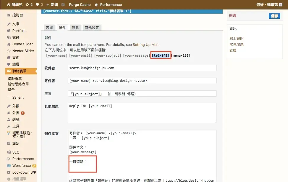Click the home icon beside 鵠學苑 in admin bar
288x182 pixels.
9,5
